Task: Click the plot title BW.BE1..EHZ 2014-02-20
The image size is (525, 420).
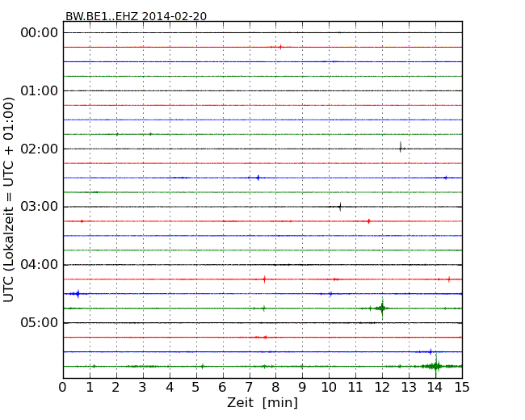Action: click(x=136, y=16)
